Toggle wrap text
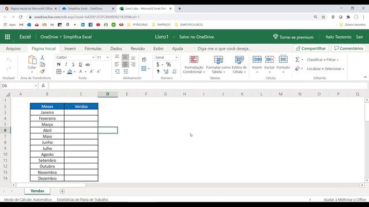The height and width of the screenshot is (207, 369). pos(144,60)
